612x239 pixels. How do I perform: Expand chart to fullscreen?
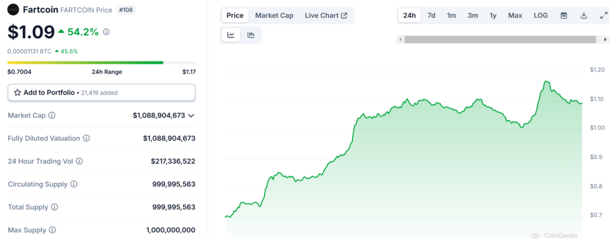click(x=603, y=16)
